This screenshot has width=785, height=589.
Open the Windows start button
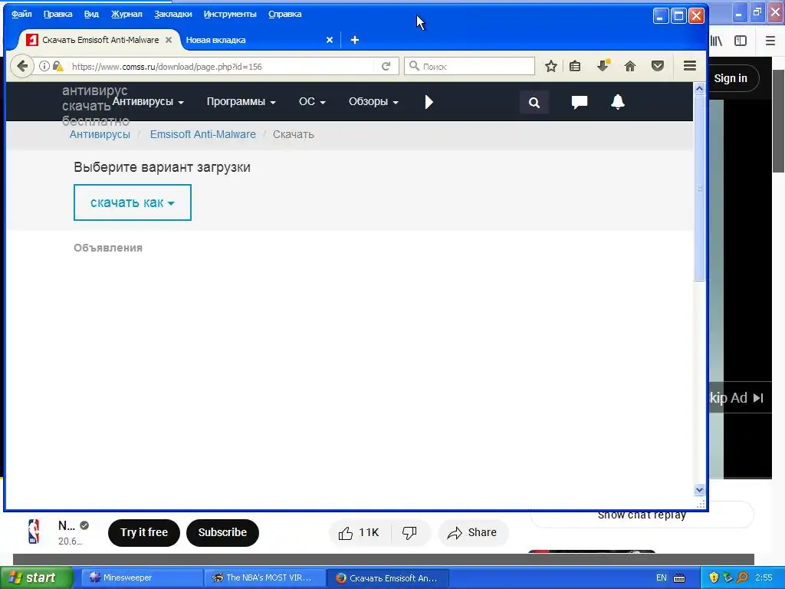tap(36, 577)
